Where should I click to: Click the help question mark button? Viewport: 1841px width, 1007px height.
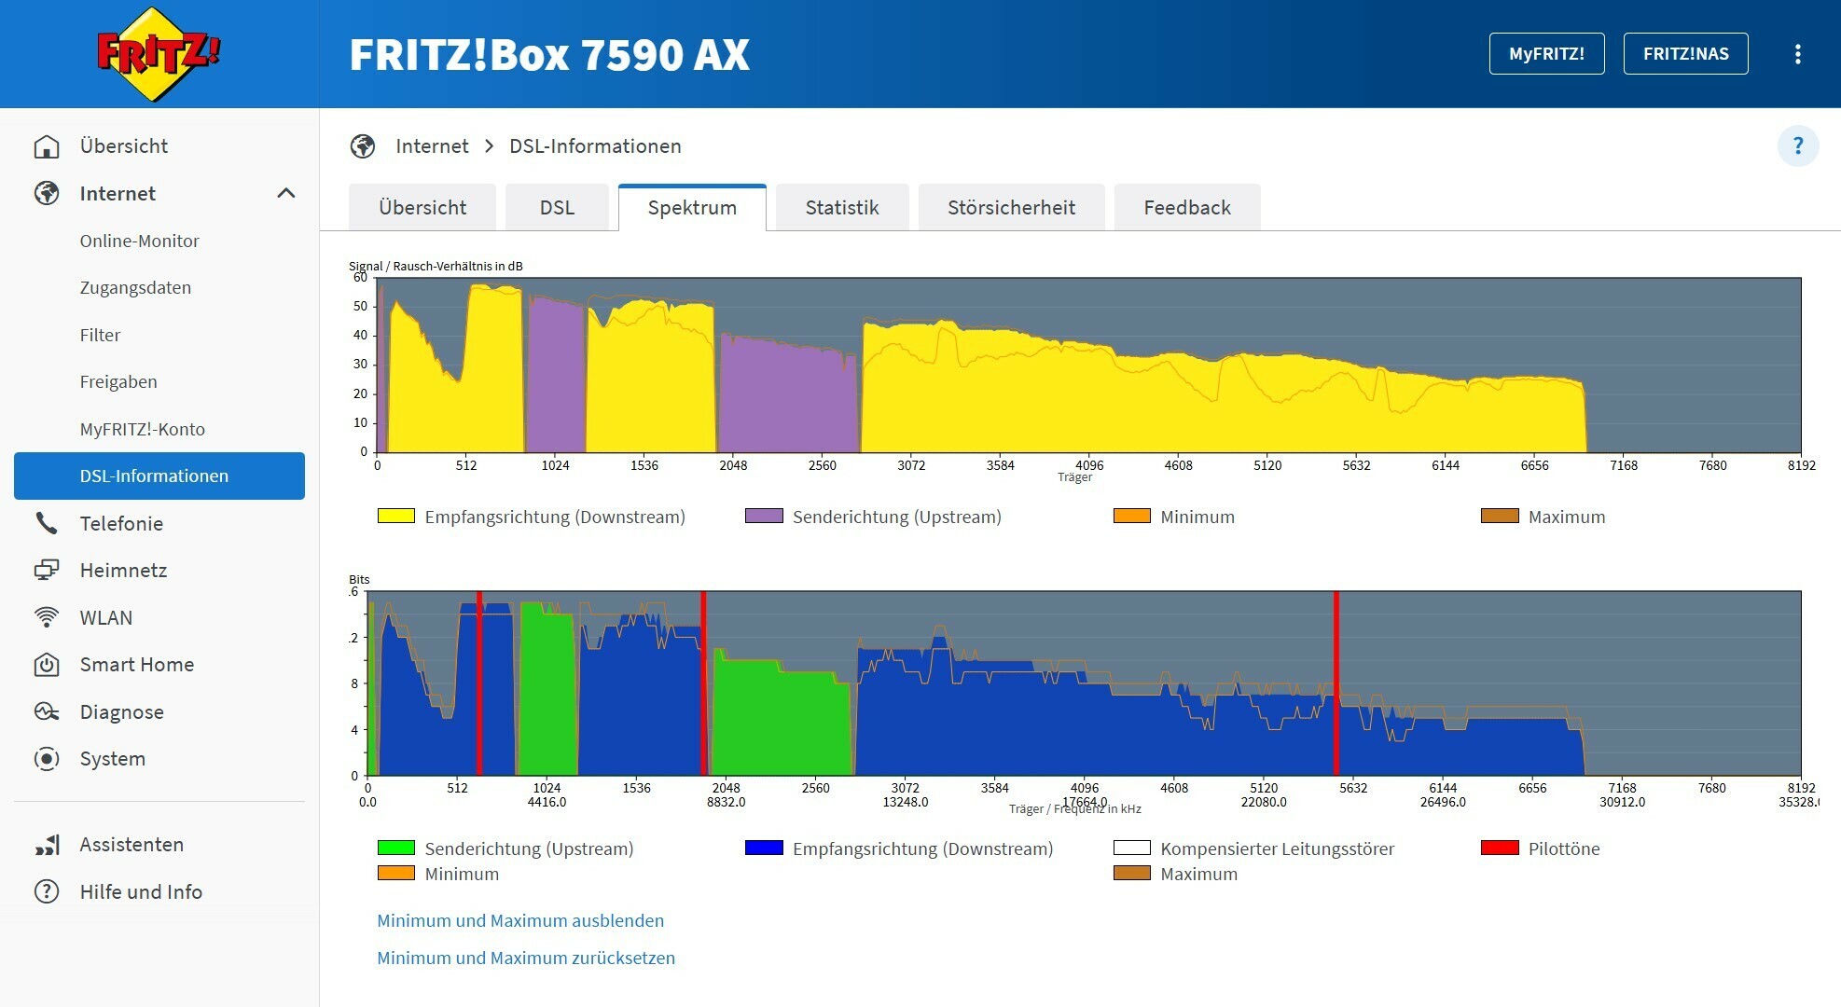click(x=1797, y=146)
